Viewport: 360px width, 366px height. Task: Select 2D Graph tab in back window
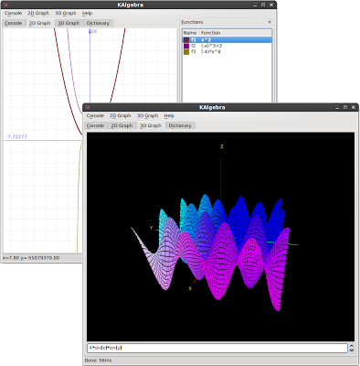(39, 23)
